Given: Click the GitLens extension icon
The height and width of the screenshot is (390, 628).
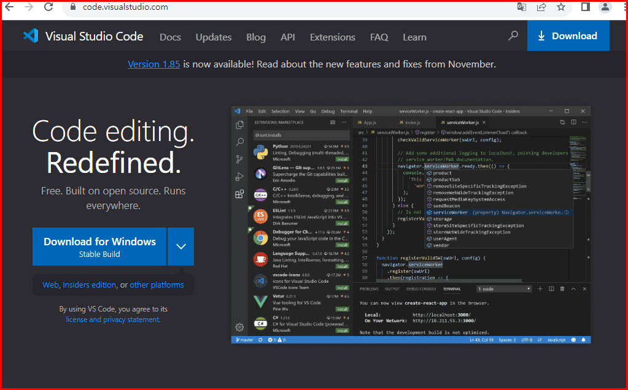Looking at the screenshot, I should coord(261,174).
